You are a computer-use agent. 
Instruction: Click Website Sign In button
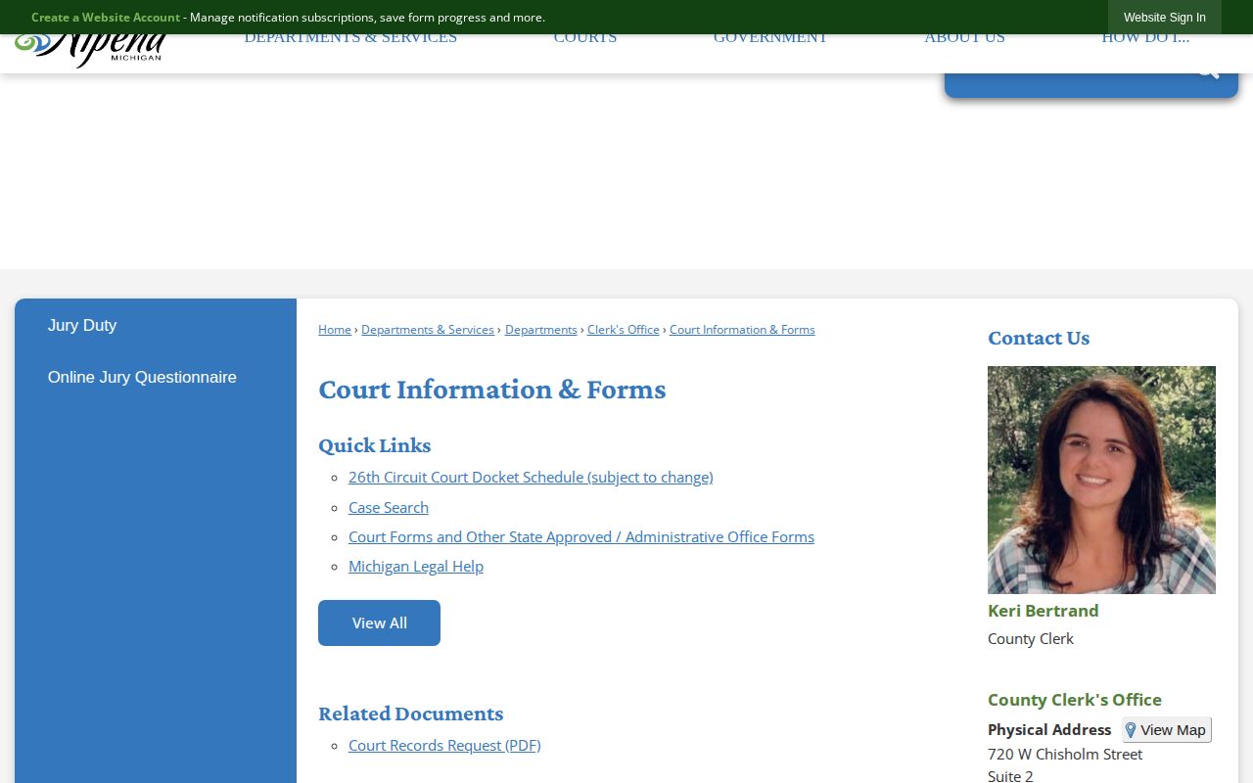click(x=1165, y=18)
